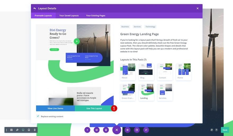
Task: Click the trash clear layout icon
Action: click(x=106, y=130)
